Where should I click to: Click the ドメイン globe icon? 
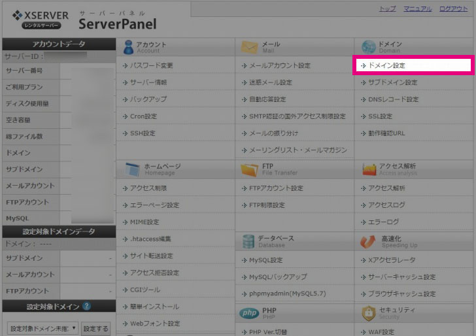(x=367, y=46)
